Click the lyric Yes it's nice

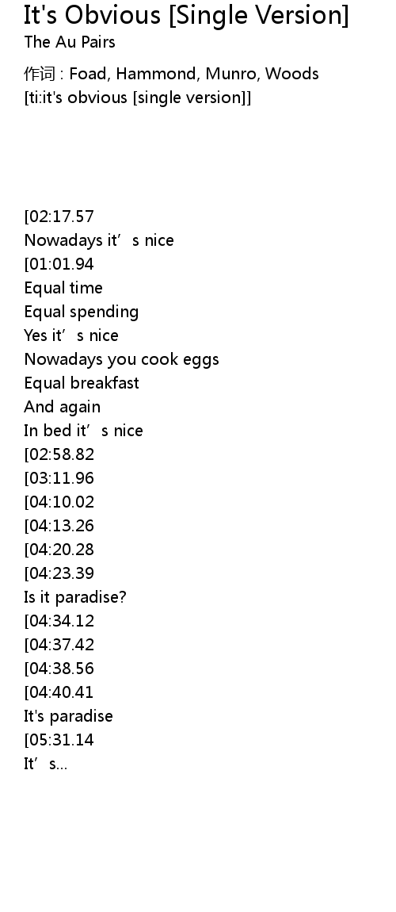(x=70, y=335)
